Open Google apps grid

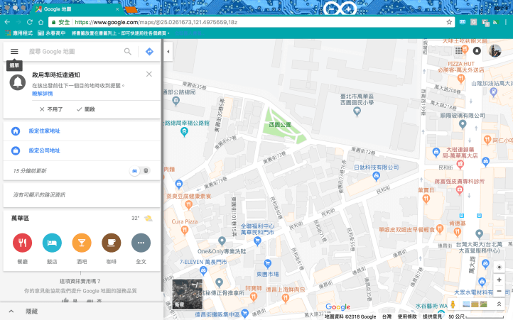coord(458,50)
